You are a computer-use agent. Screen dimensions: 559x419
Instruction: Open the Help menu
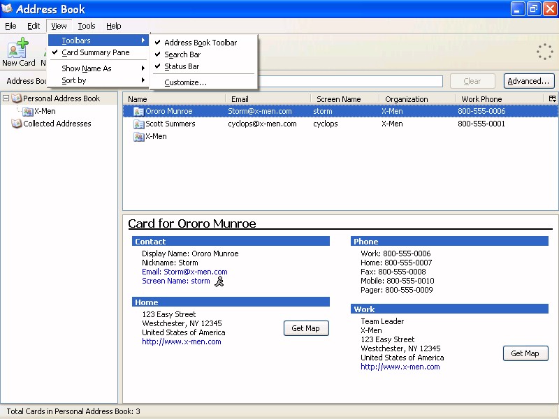point(114,26)
